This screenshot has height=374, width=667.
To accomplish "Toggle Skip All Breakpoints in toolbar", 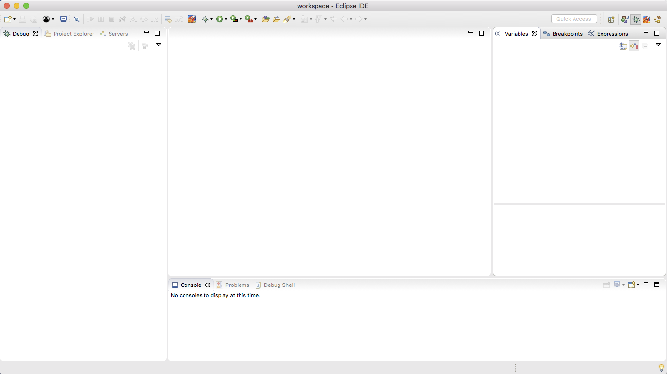I will coord(76,19).
